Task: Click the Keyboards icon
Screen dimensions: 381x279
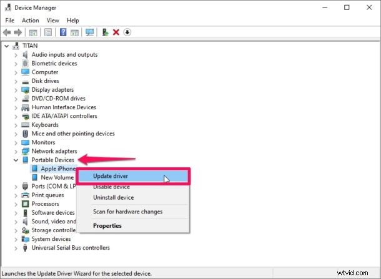Action: [25, 125]
